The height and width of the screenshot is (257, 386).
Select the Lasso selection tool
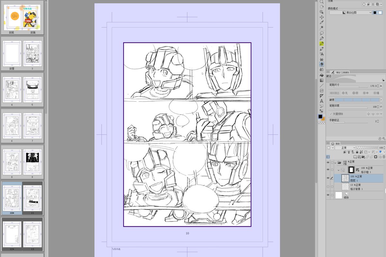point(321,33)
